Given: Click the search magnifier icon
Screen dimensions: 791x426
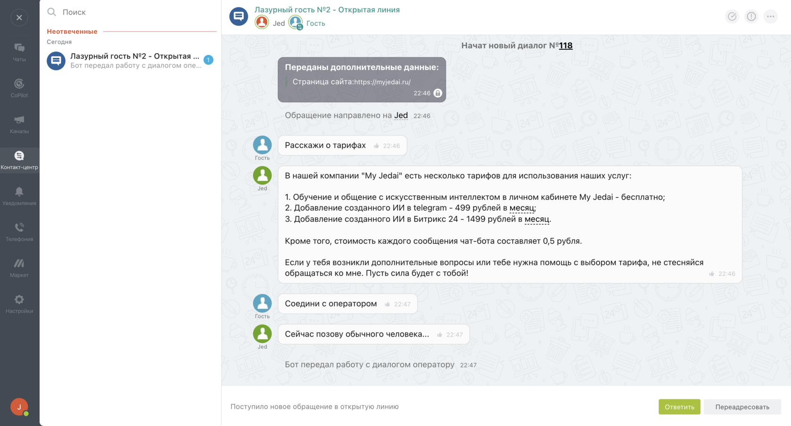Looking at the screenshot, I should [x=52, y=12].
